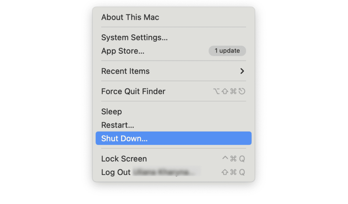The height and width of the screenshot is (204, 348).
Task: Select Lock Screen
Action: click(x=124, y=159)
